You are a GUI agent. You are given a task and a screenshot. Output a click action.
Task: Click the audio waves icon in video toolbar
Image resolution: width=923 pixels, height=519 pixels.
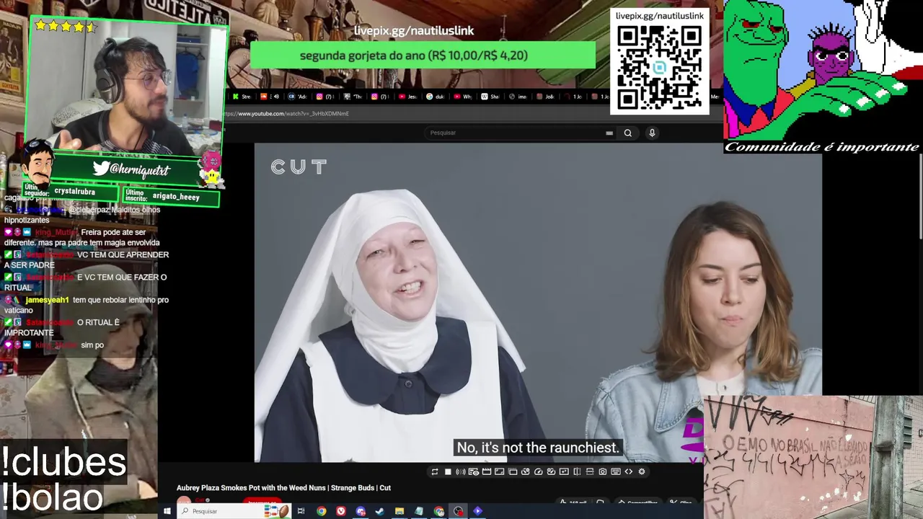point(460,471)
